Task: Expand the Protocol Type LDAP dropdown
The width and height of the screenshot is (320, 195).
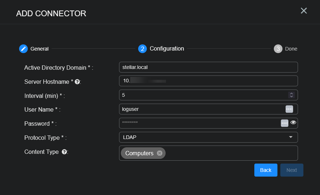Action: pyautogui.click(x=290, y=137)
